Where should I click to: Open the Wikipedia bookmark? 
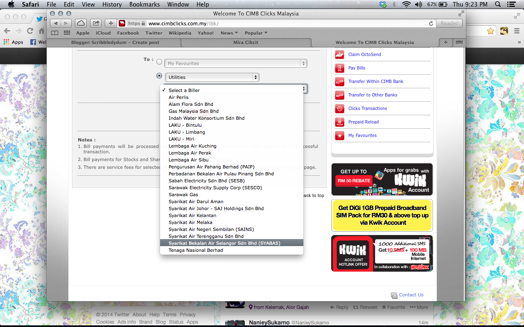click(180, 33)
